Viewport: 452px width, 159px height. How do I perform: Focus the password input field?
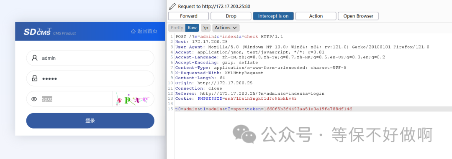point(90,78)
